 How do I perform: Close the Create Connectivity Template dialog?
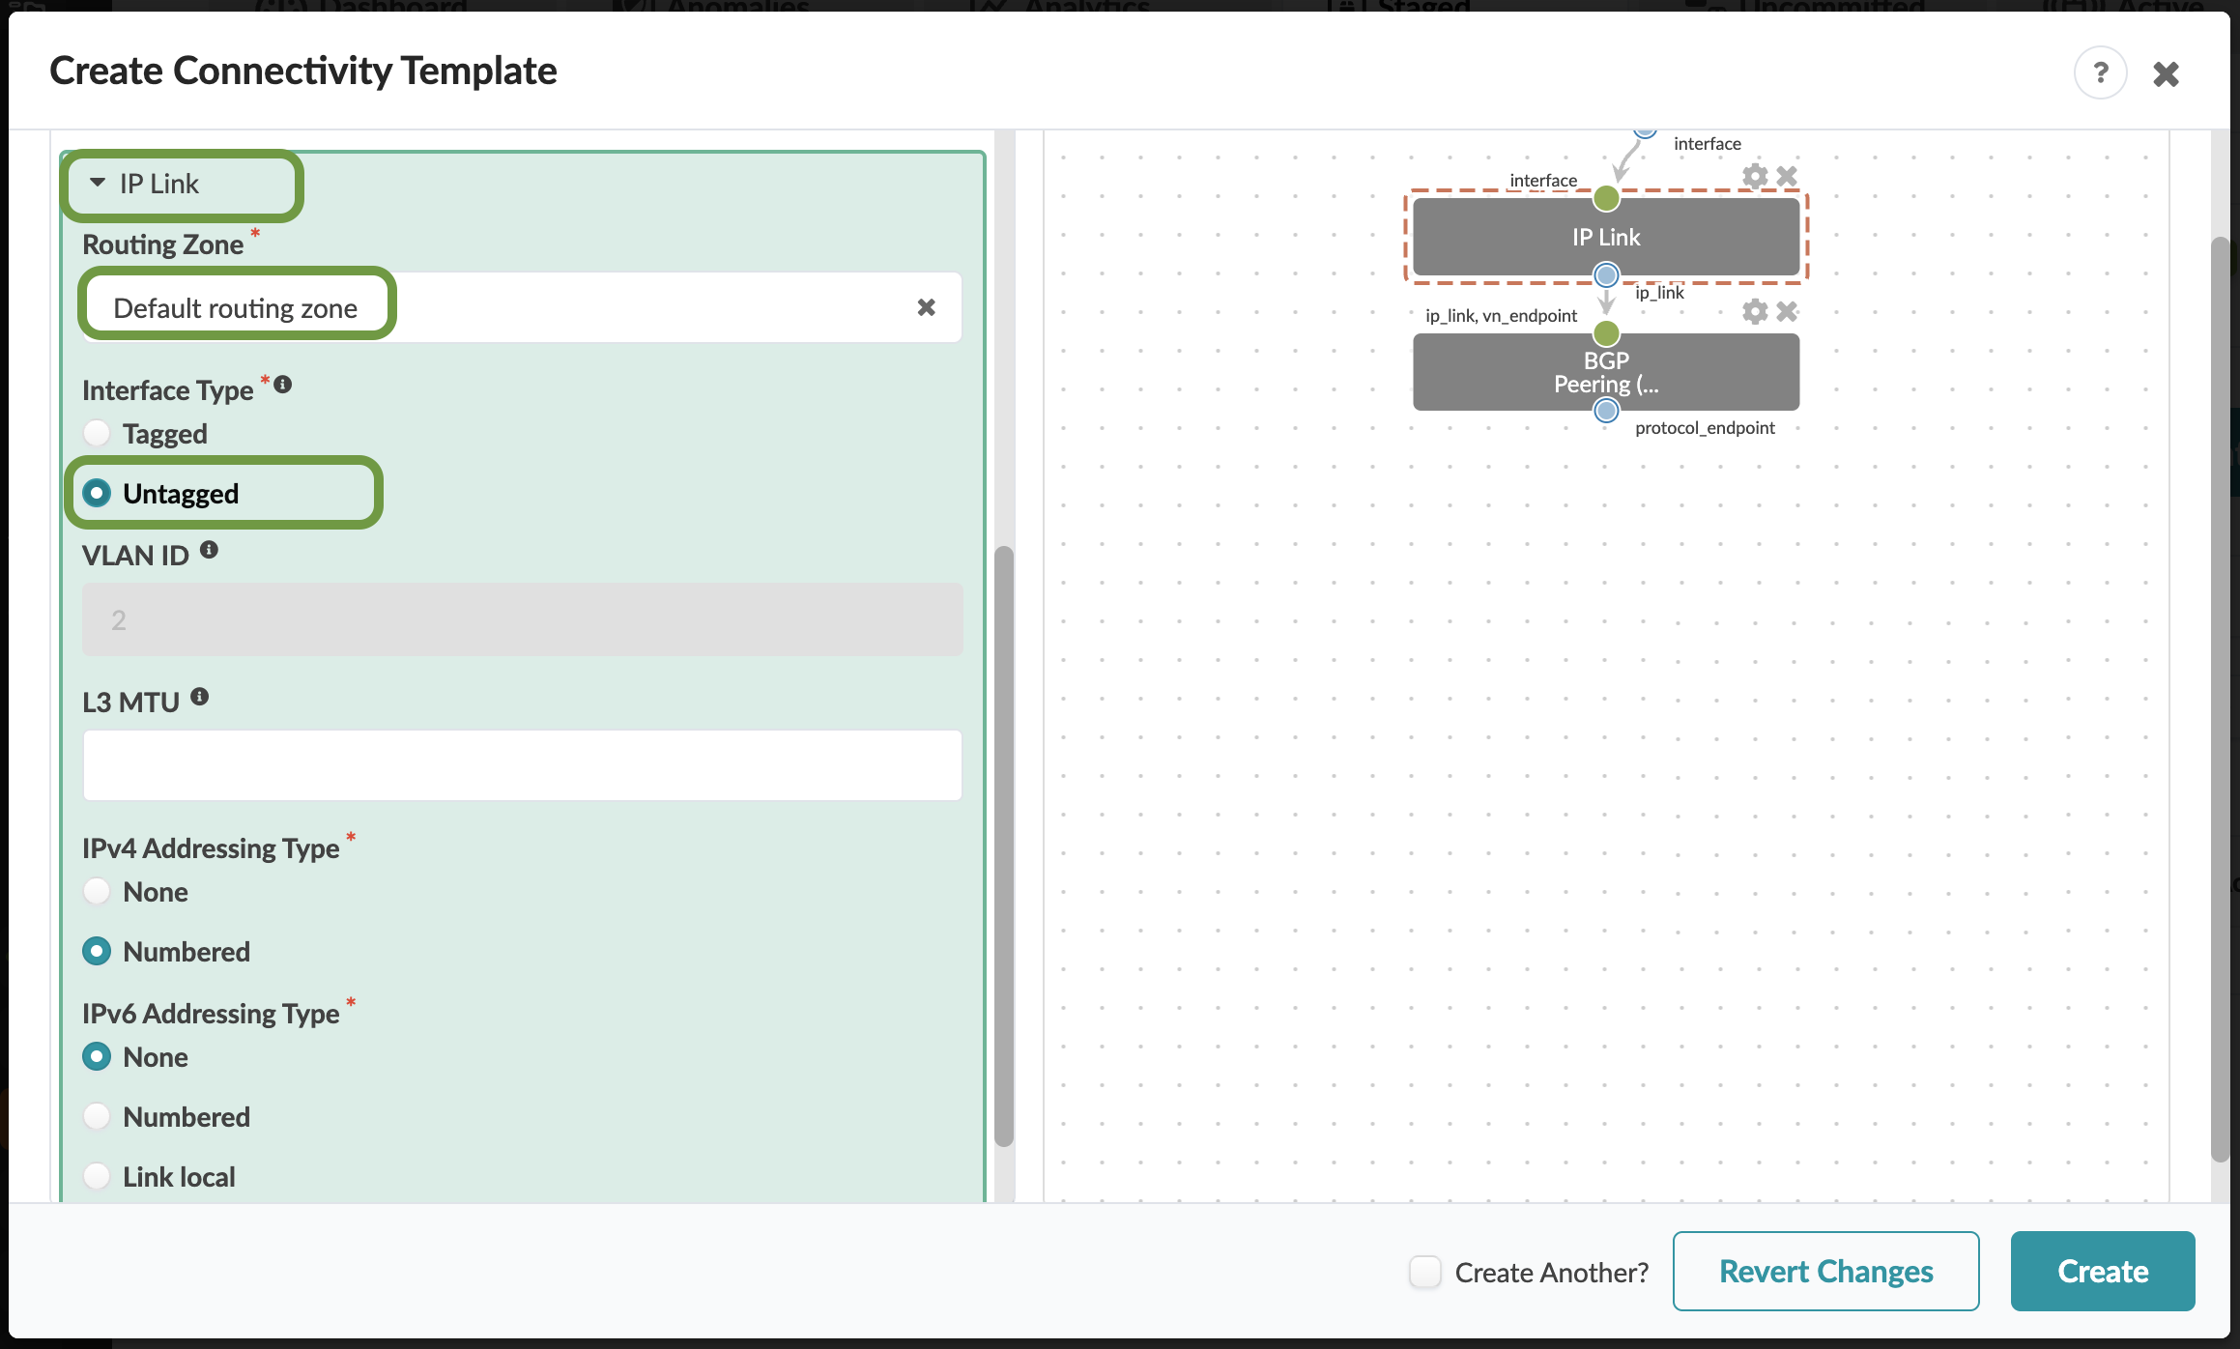[2166, 73]
